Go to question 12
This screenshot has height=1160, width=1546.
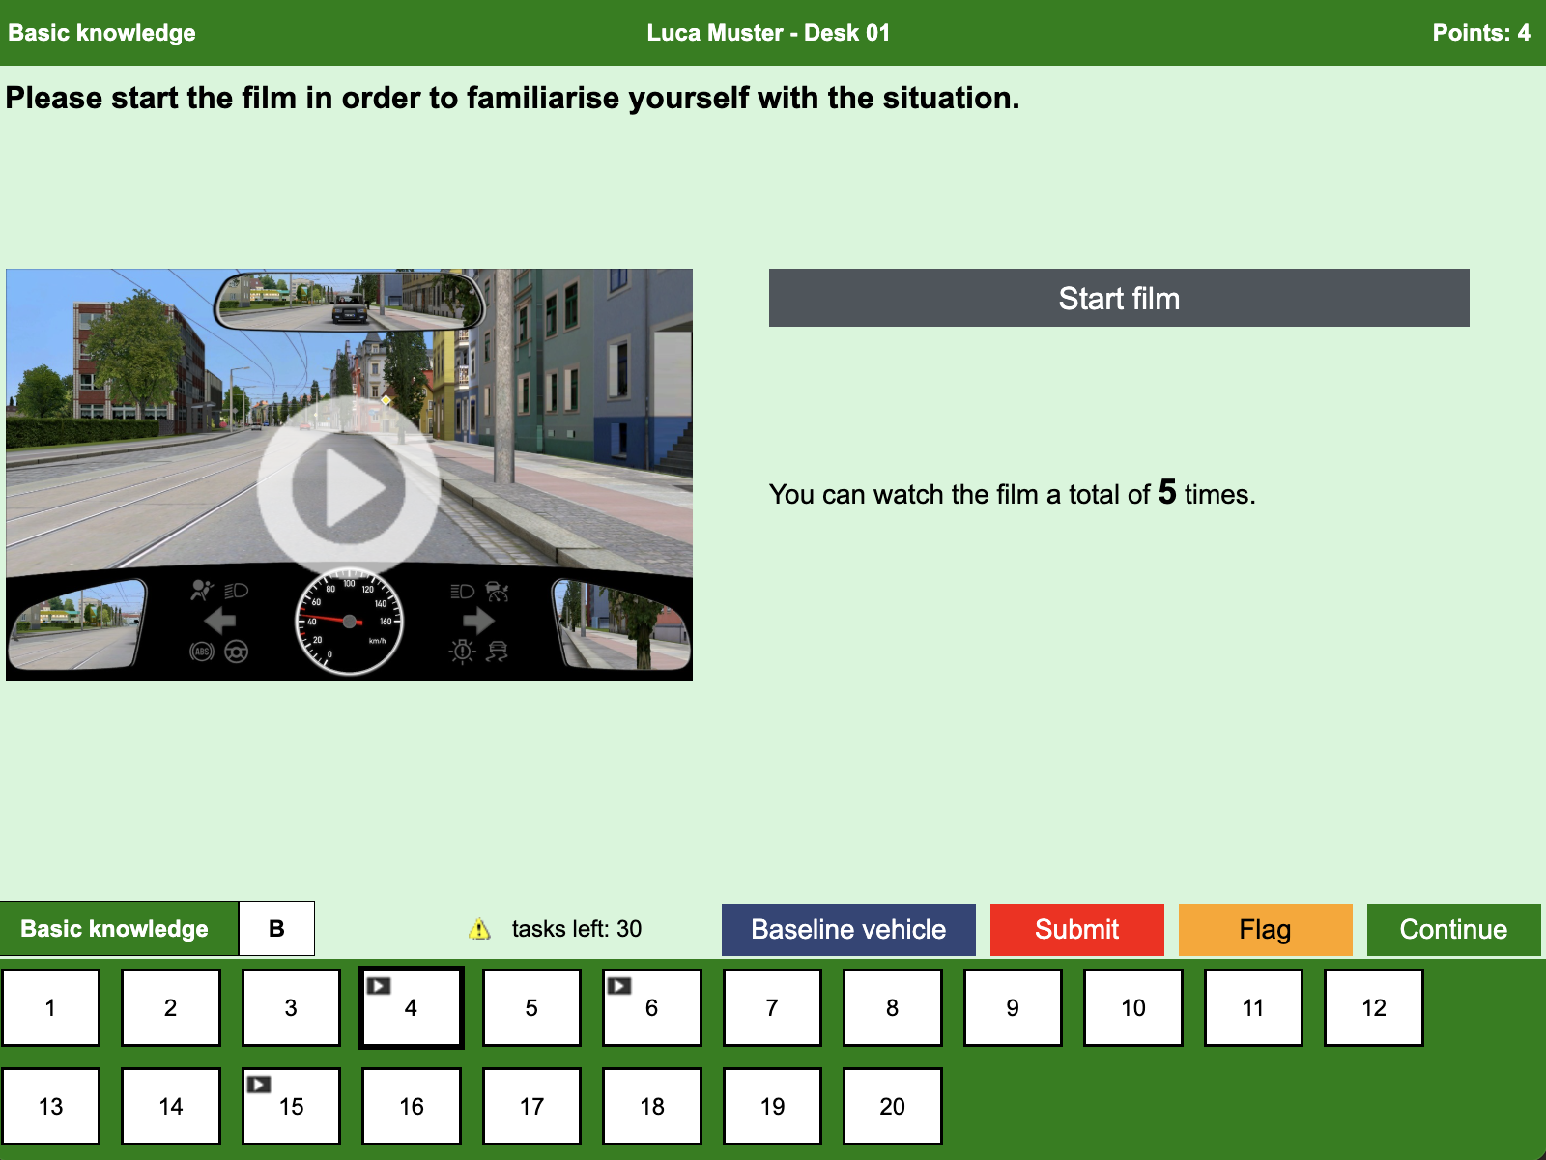point(1373,1007)
